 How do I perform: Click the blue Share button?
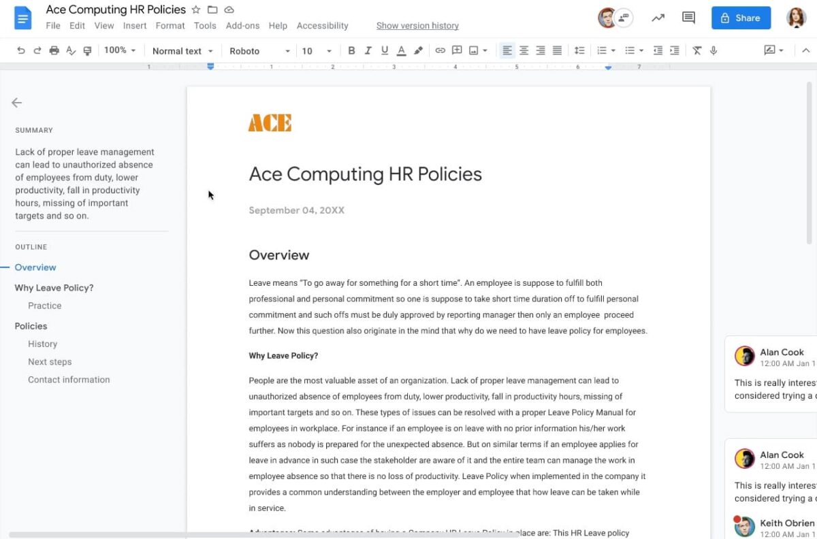click(x=741, y=18)
